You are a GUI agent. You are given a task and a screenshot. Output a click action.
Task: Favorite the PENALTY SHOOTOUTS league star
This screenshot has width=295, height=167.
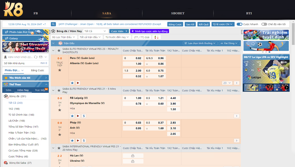coord(59,50)
